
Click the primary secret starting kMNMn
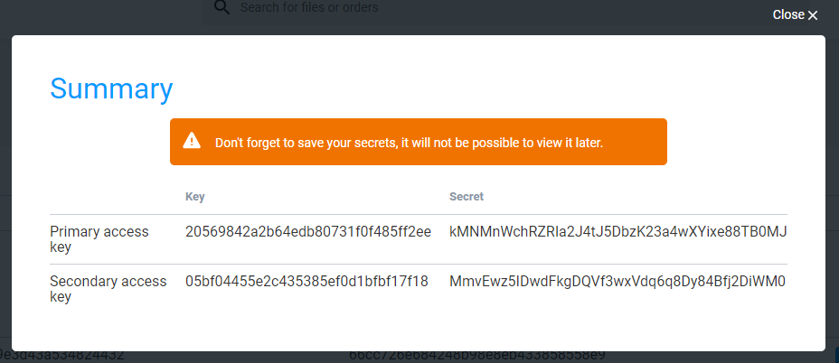pyautogui.click(x=617, y=232)
